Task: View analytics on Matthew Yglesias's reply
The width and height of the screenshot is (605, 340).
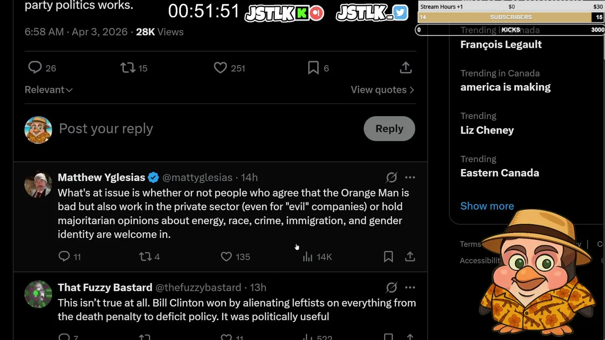Action: coord(308,256)
